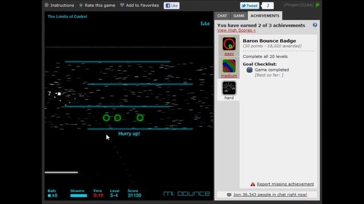Click the Game completed checklist indicator
Viewport: 364px width, 204px height.
coord(250,70)
